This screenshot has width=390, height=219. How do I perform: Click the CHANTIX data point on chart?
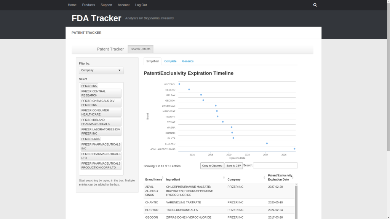coord(232,133)
